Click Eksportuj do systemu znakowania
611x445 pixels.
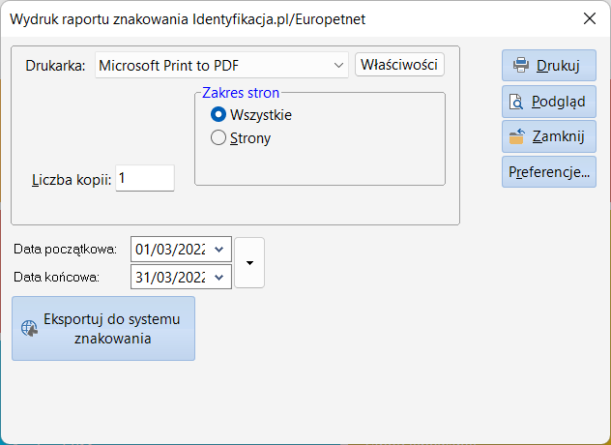tap(103, 328)
